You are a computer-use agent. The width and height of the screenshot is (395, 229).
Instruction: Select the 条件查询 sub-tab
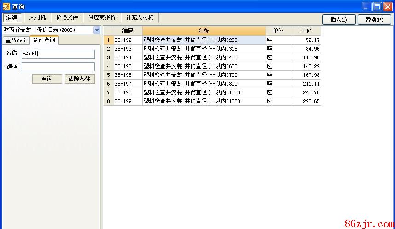pos(44,40)
